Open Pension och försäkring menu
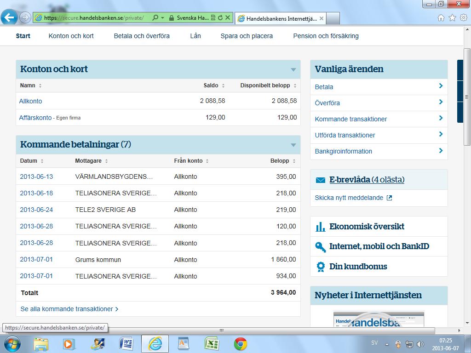471x353 pixels. [x=326, y=36]
